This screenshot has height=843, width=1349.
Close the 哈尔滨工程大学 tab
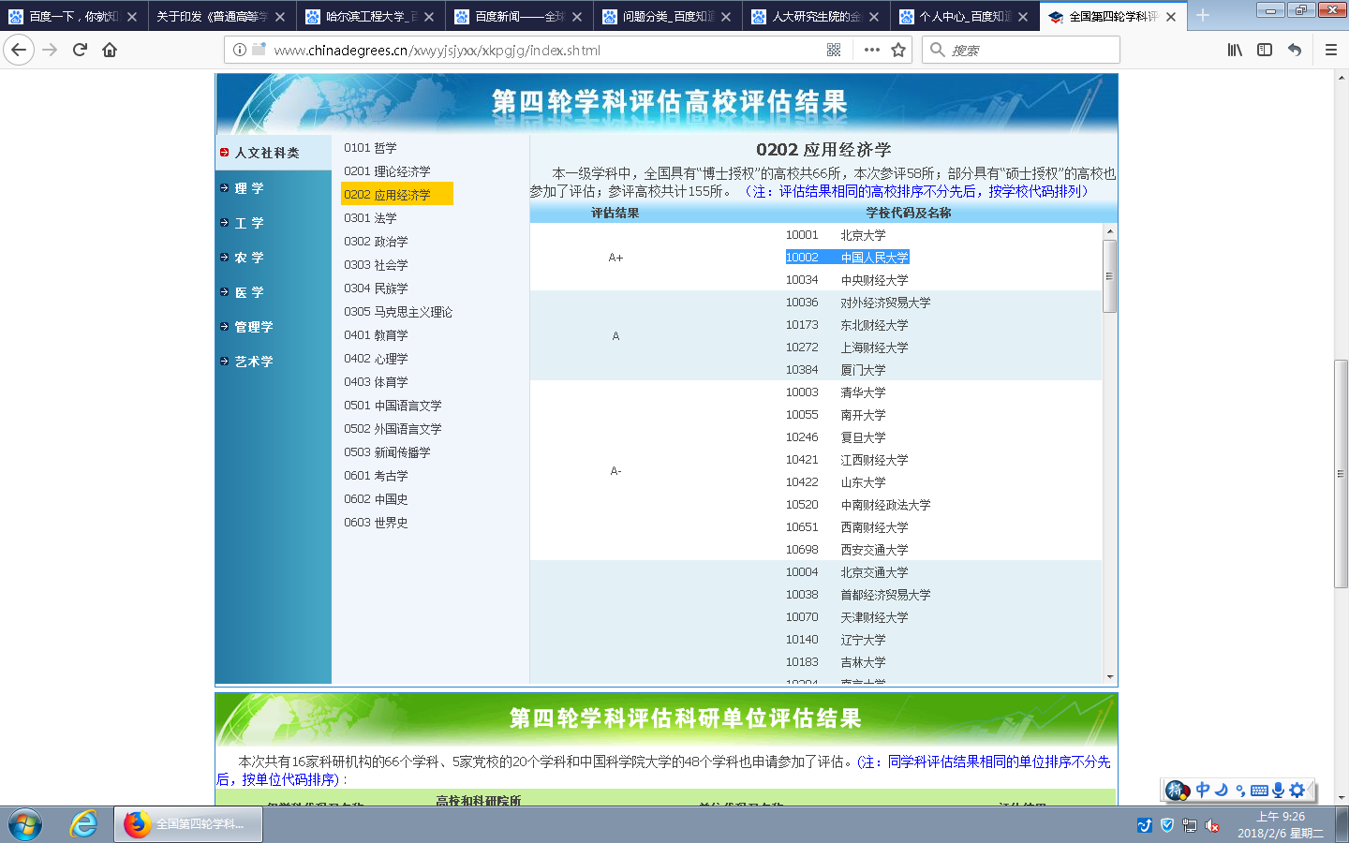pos(429,17)
